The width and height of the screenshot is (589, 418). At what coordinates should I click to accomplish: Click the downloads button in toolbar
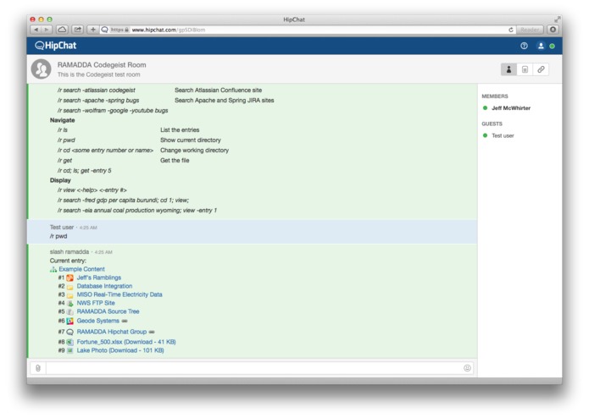pyautogui.click(x=553, y=30)
